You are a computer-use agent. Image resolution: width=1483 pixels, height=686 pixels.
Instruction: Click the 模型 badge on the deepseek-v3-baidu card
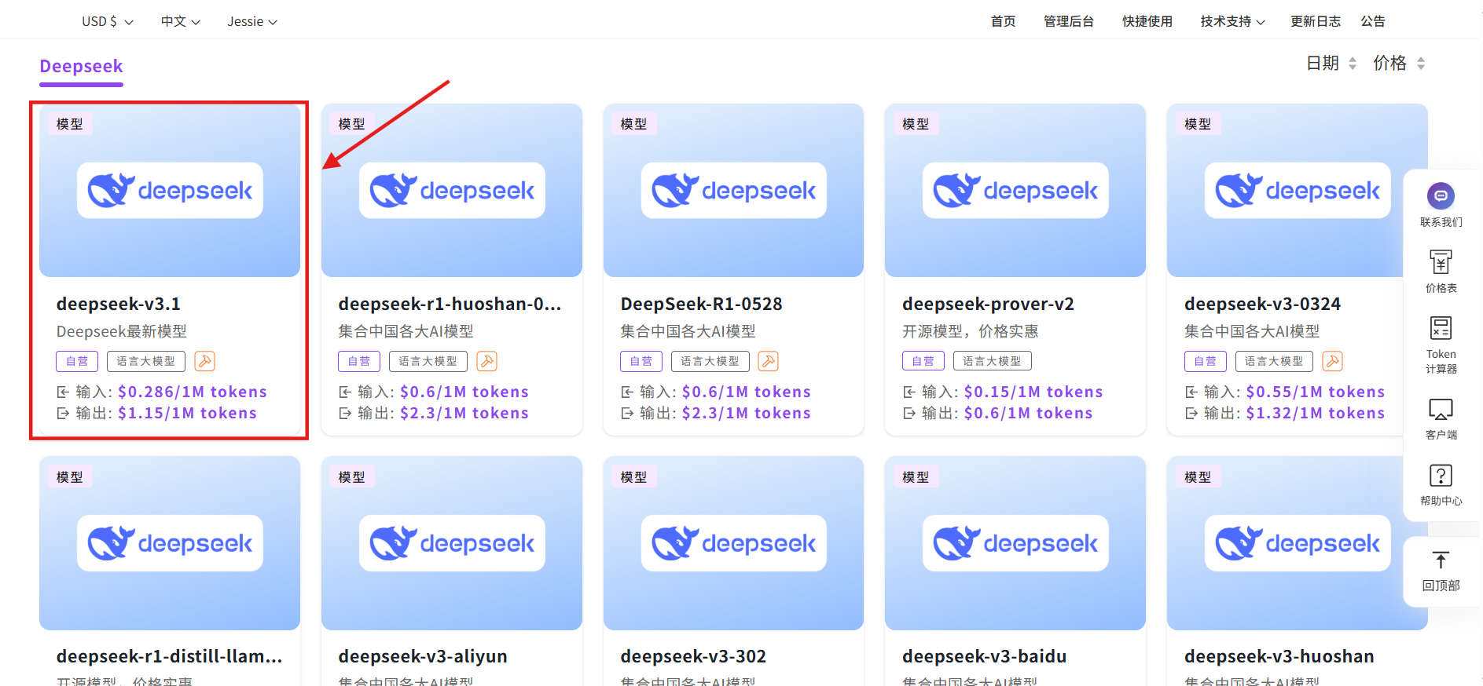pyautogui.click(x=916, y=476)
